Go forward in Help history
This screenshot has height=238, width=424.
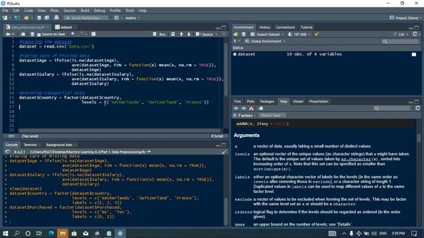244,108
